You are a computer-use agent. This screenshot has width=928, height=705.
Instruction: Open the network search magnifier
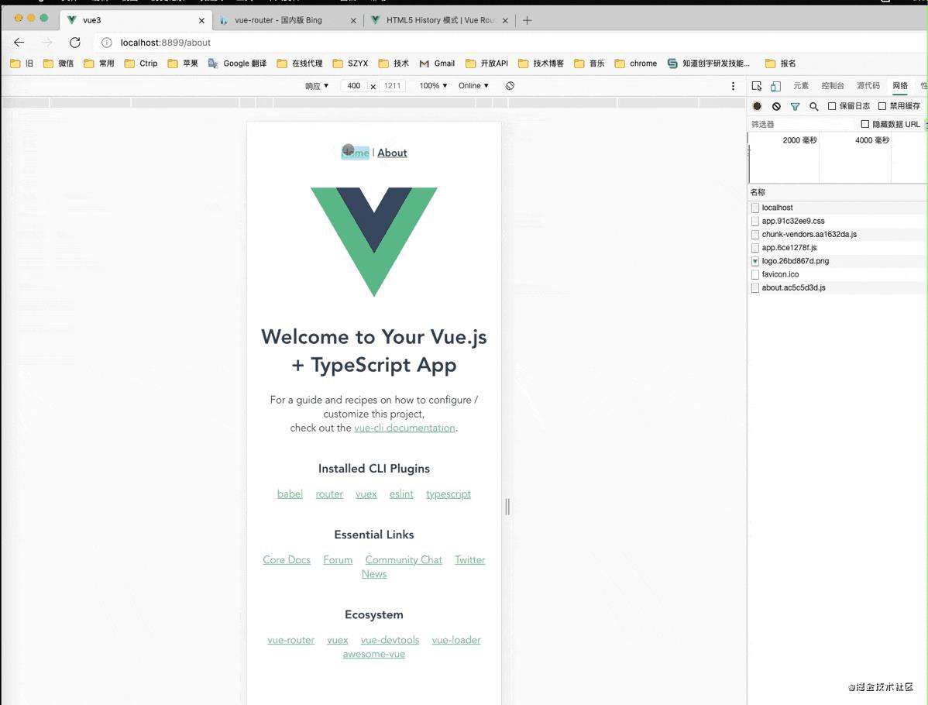point(814,107)
